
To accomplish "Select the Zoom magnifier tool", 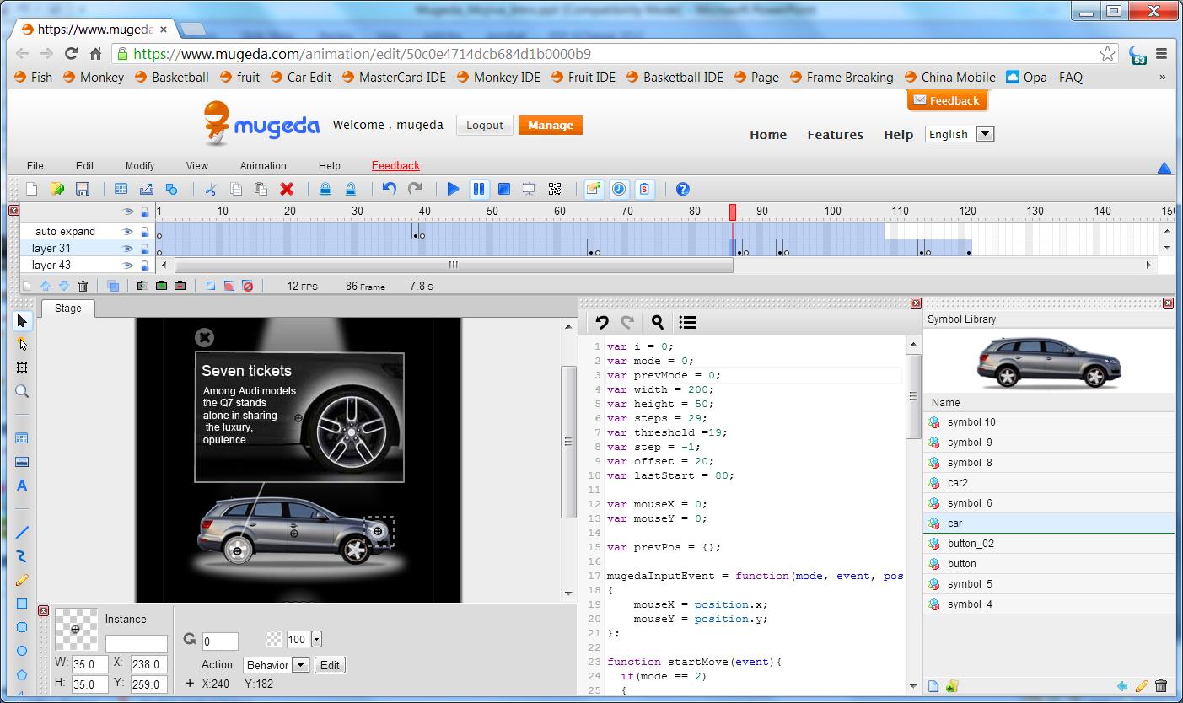I will [x=22, y=391].
